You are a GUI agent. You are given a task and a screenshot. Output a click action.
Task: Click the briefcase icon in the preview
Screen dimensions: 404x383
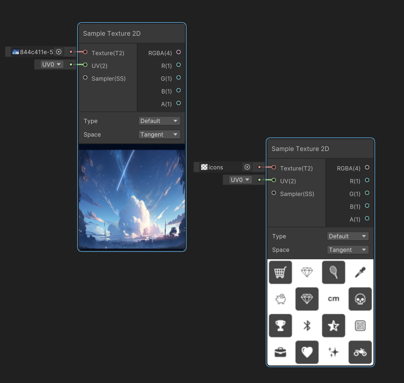[280, 352]
